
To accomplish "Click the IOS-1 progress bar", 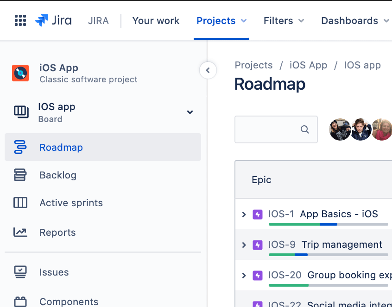I will click(328, 224).
